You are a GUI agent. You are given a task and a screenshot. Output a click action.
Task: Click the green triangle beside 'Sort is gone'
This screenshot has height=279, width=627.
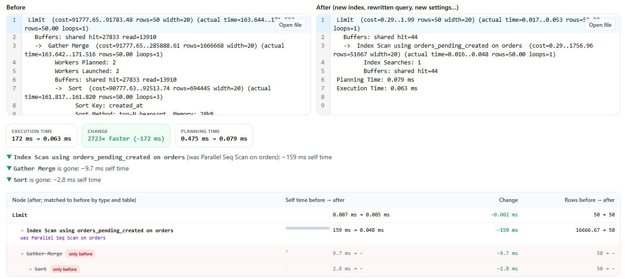tap(9, 180)
